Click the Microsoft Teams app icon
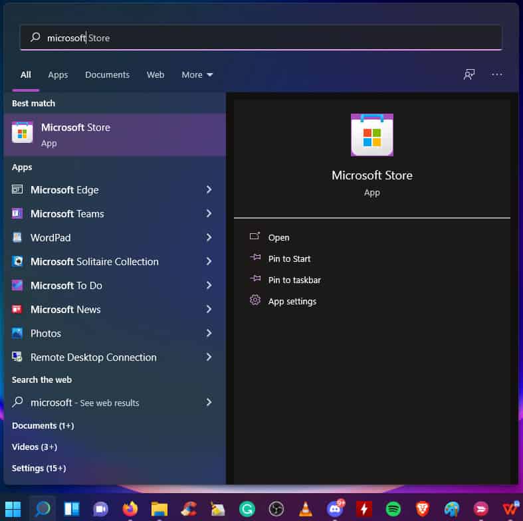 [17, 214]
